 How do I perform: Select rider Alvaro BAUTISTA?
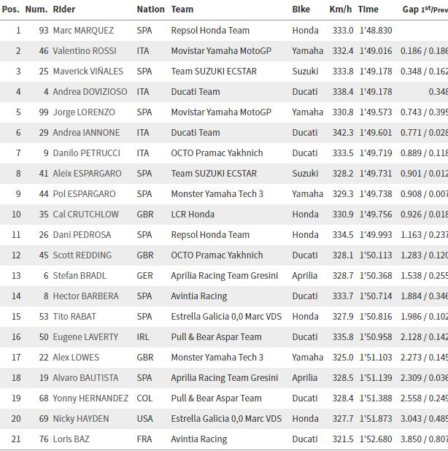(85, 377)
